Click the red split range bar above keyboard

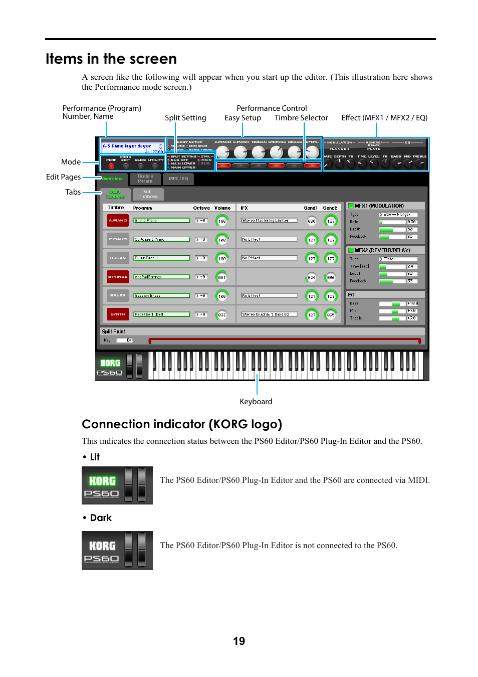pos(285,341)
